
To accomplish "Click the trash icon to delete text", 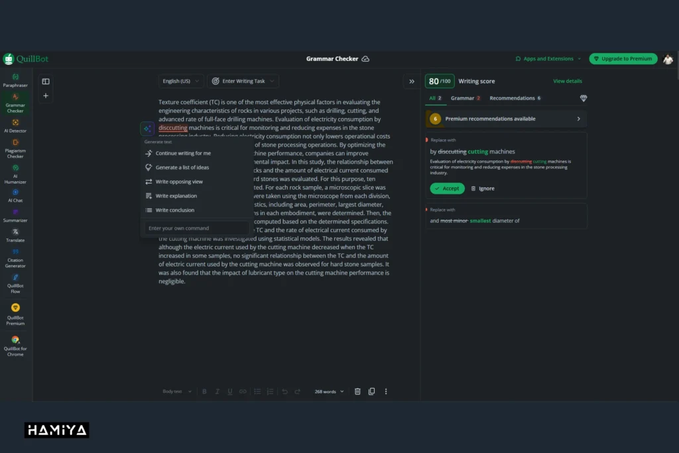I will point(357,391).
